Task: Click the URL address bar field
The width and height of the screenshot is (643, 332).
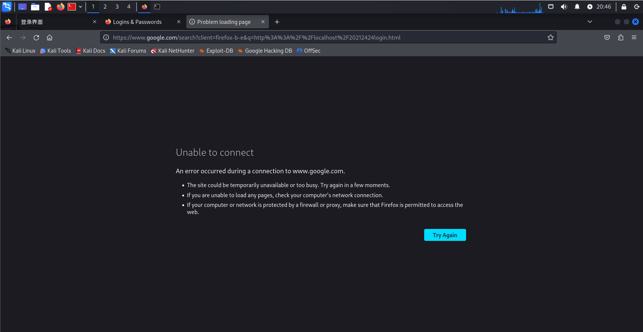Action: (322, 38)
